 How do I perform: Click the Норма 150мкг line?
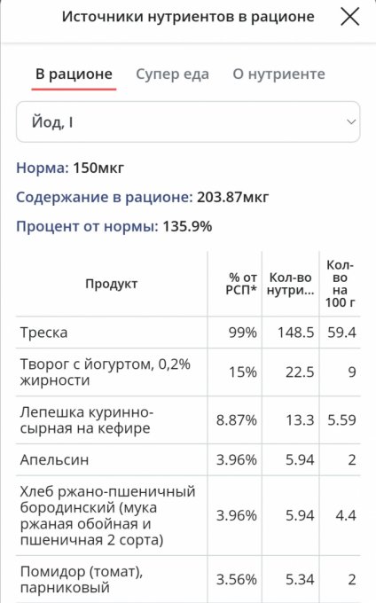(x=70, y=168)
